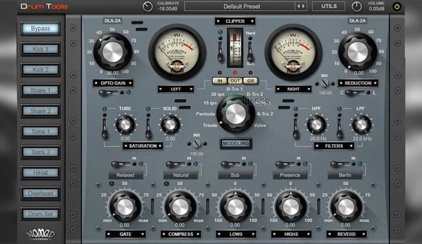Switch VU meters to GR

point(250,81)
